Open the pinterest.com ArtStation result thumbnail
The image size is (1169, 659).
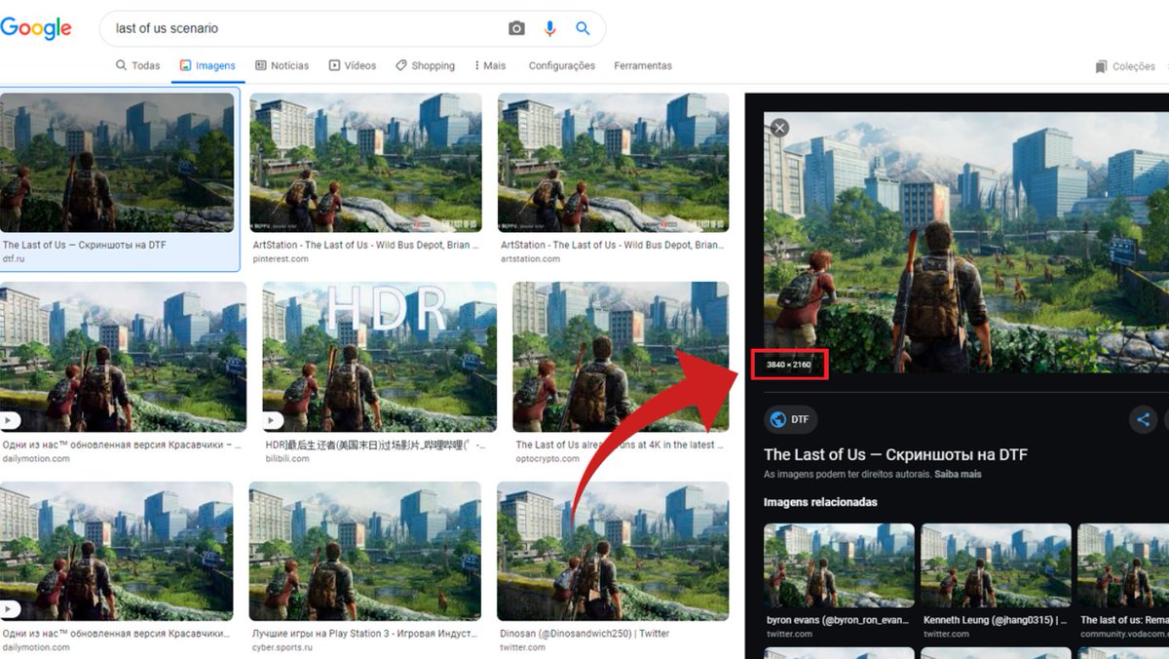coord(365,162)
